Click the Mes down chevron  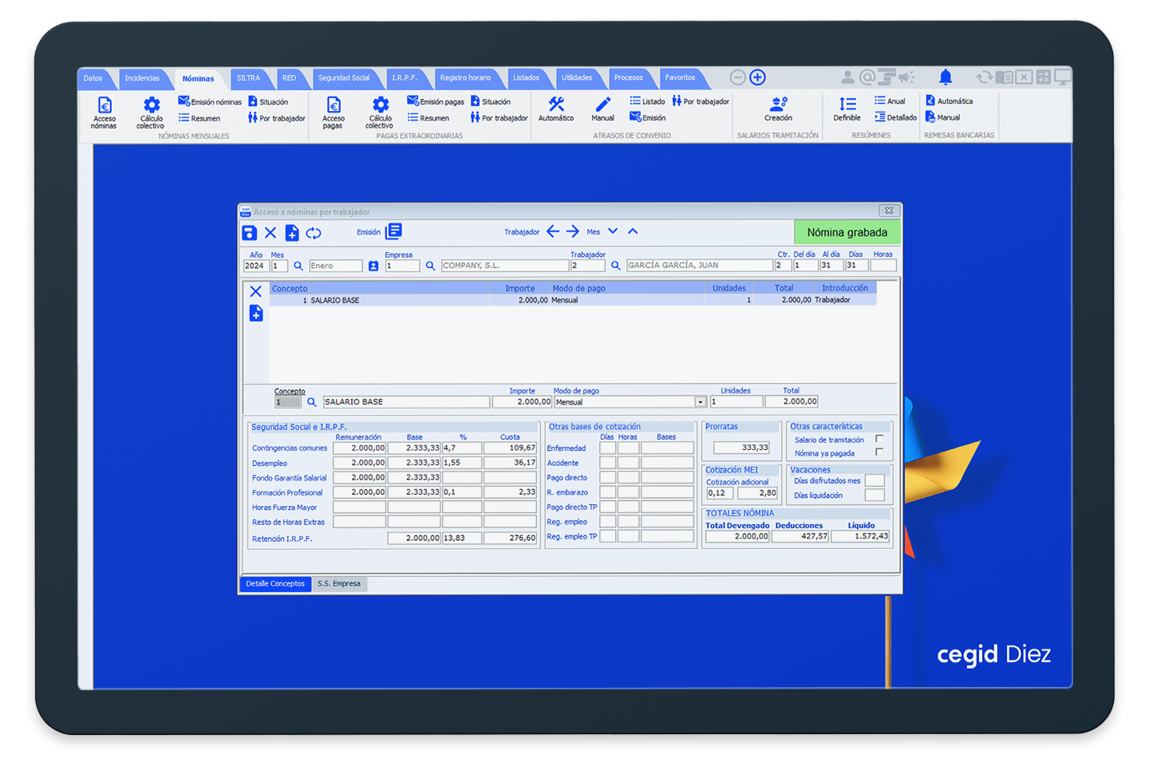coord(613,231)
